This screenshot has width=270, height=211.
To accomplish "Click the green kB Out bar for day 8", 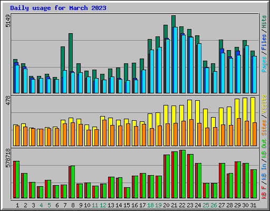I will point(73,182).
